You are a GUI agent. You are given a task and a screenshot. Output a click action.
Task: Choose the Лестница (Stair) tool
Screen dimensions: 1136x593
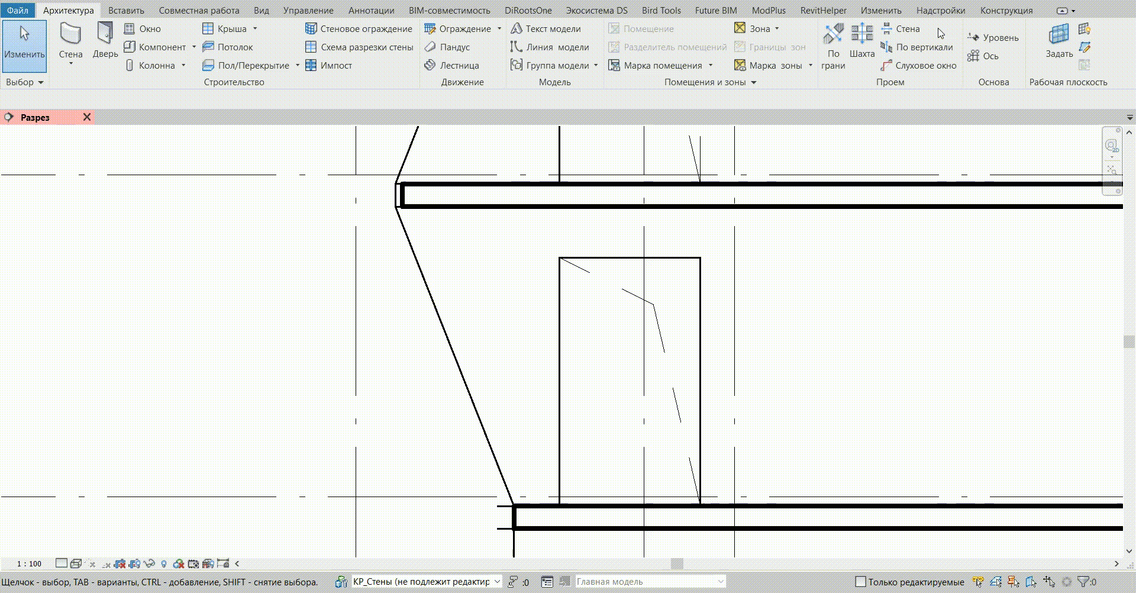pyautogui.click(x=452, y=65)
